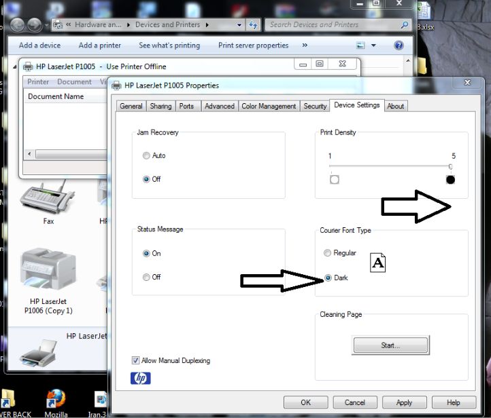Click the search magnifier icon
The width and height of the screenshot is (491, 418).
tap(404, 24)
